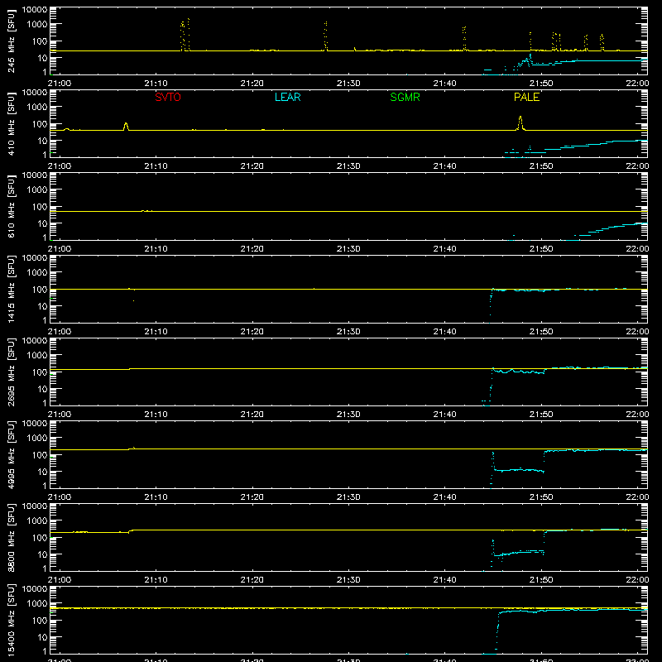Select the 4995 MHz [SFU] axis title

[12, 454]
